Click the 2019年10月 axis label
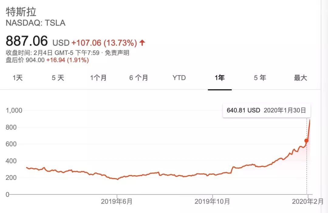This screenshot has height=213, width=328. (212, 201)
